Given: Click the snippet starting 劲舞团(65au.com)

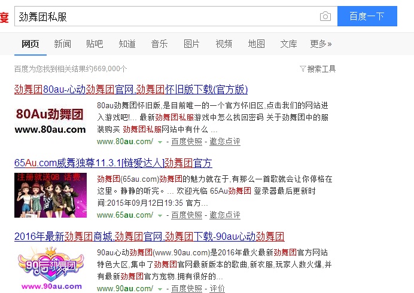Looking at the screenshot, I should tap(215, 191).
